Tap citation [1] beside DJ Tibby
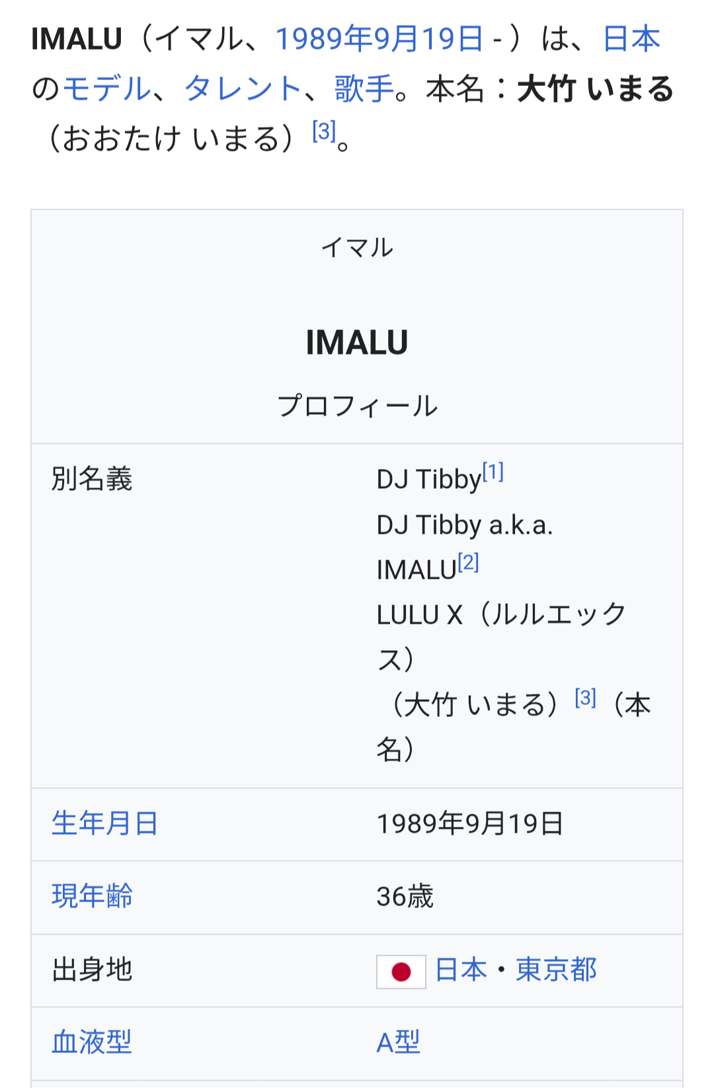Screen dimensions: 714x1088 [x=493, y=472]
